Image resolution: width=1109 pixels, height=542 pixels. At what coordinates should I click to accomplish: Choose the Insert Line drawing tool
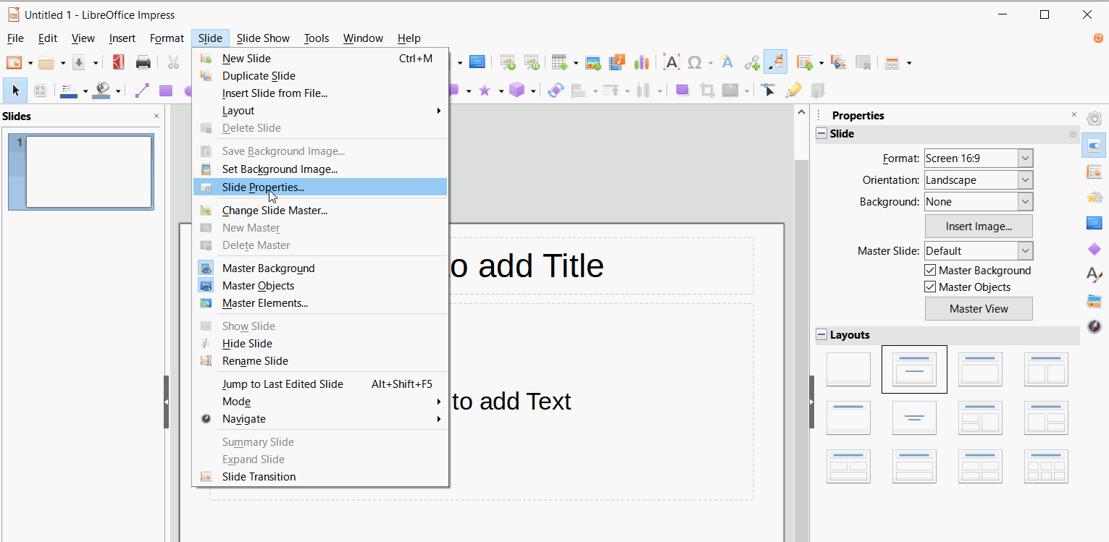click(142, 90)
